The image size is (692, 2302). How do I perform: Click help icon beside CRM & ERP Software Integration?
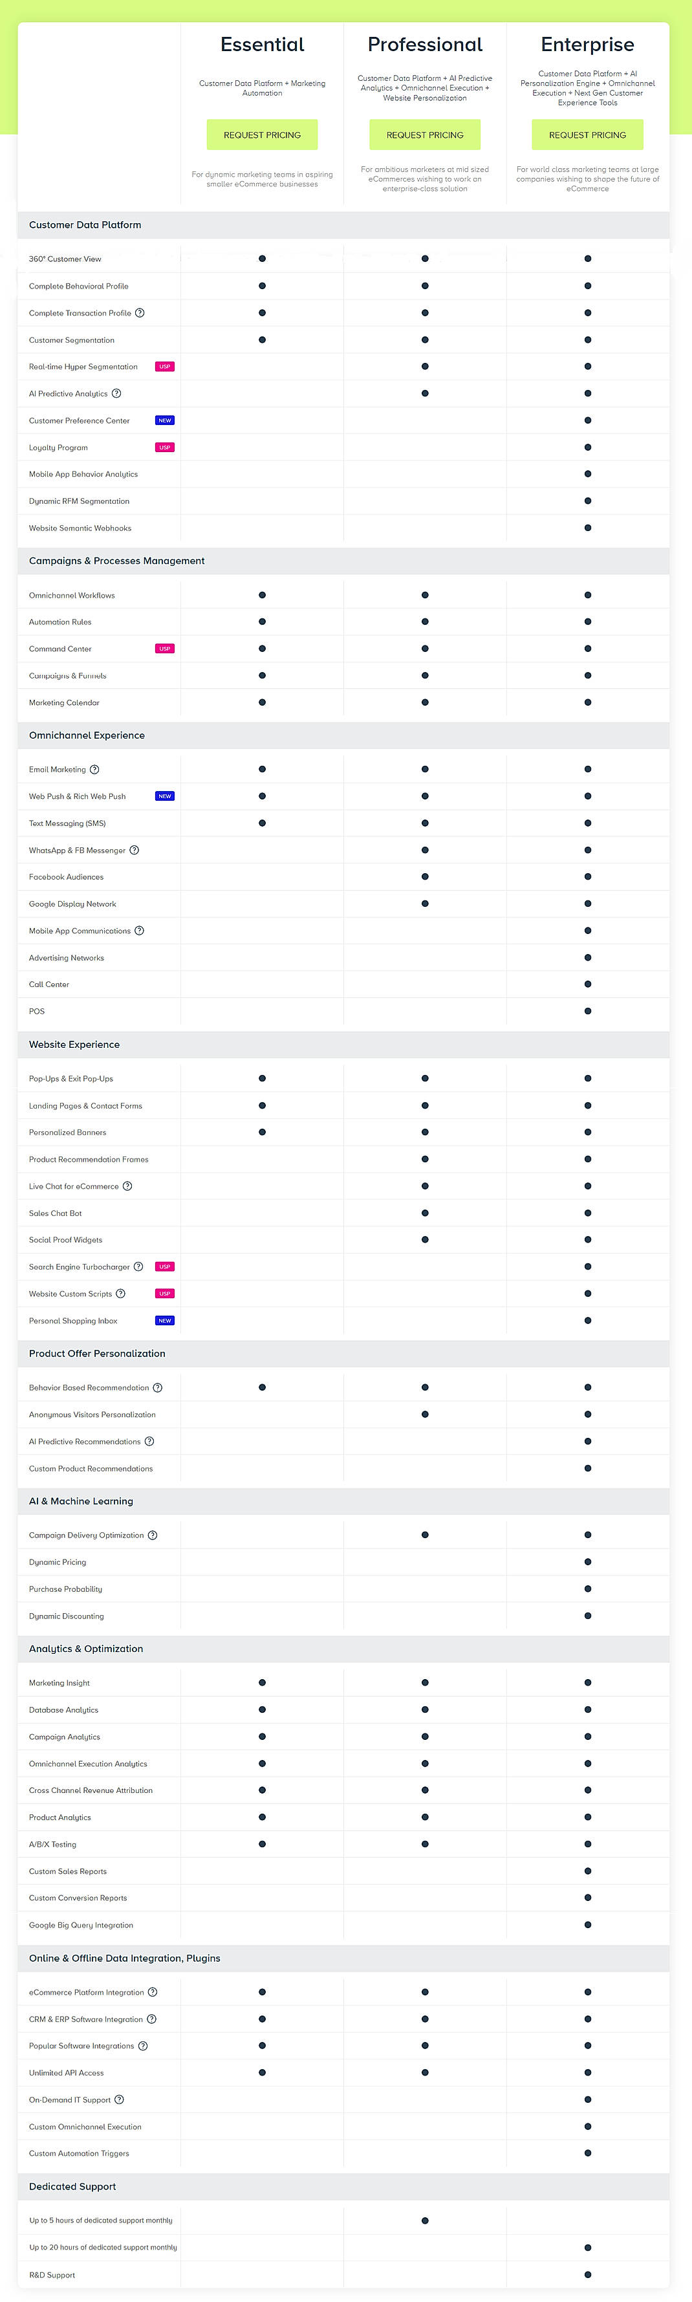pos(152,2019)
